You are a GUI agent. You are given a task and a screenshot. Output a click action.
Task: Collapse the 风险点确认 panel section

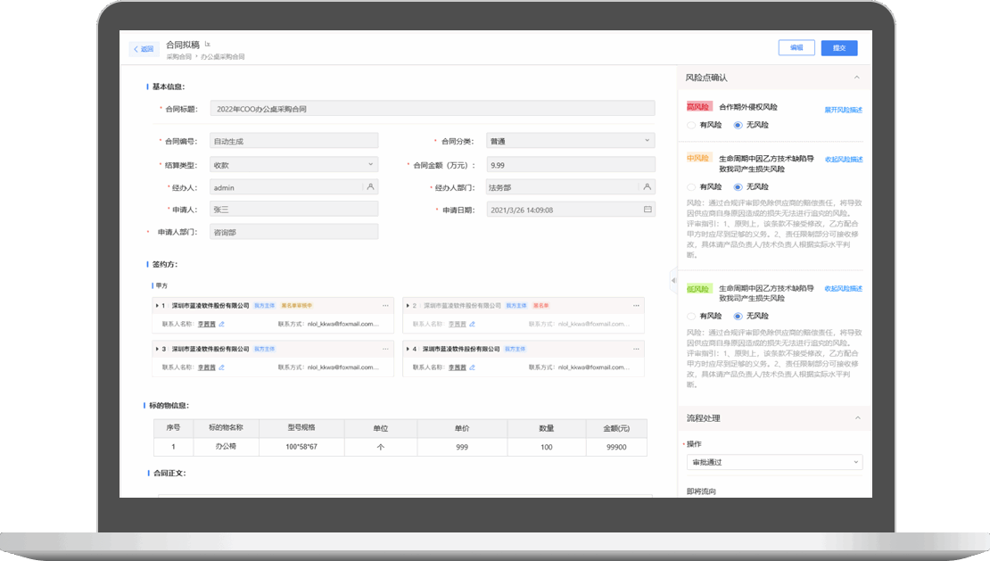(857, 78)
